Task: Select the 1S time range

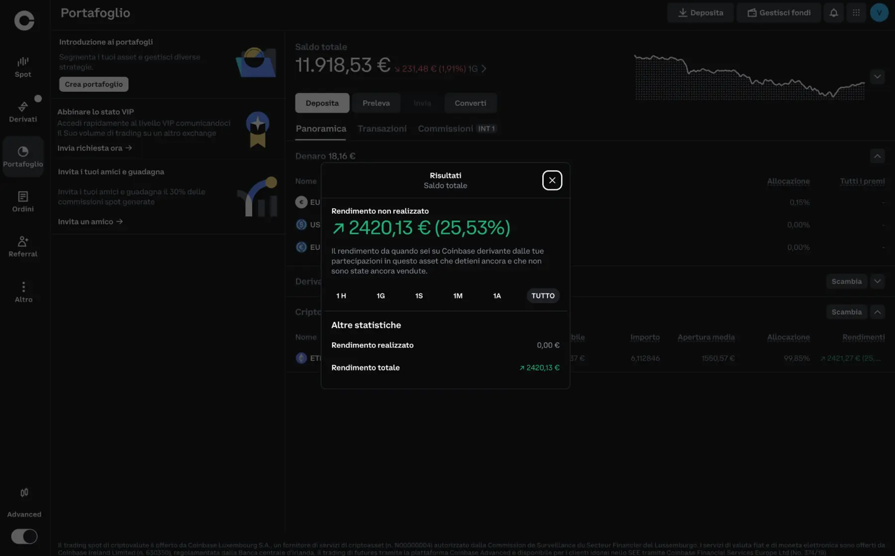Action: tap(419, 296)
